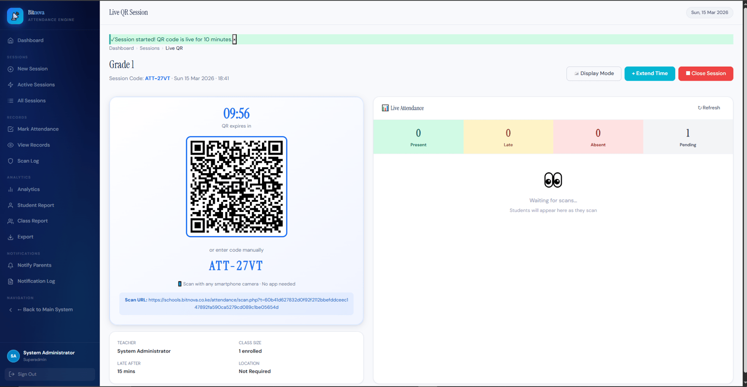Screen dimensions: 747x387
Task: Click the smartphone icon beside scan instructions
Action: (x=180, y=284)
